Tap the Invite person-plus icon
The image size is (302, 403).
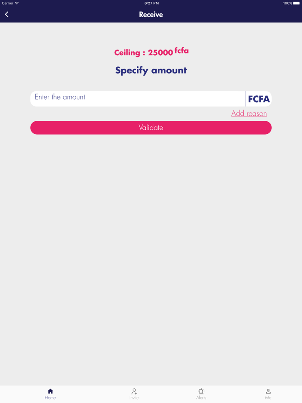click(x=134, y=391)
